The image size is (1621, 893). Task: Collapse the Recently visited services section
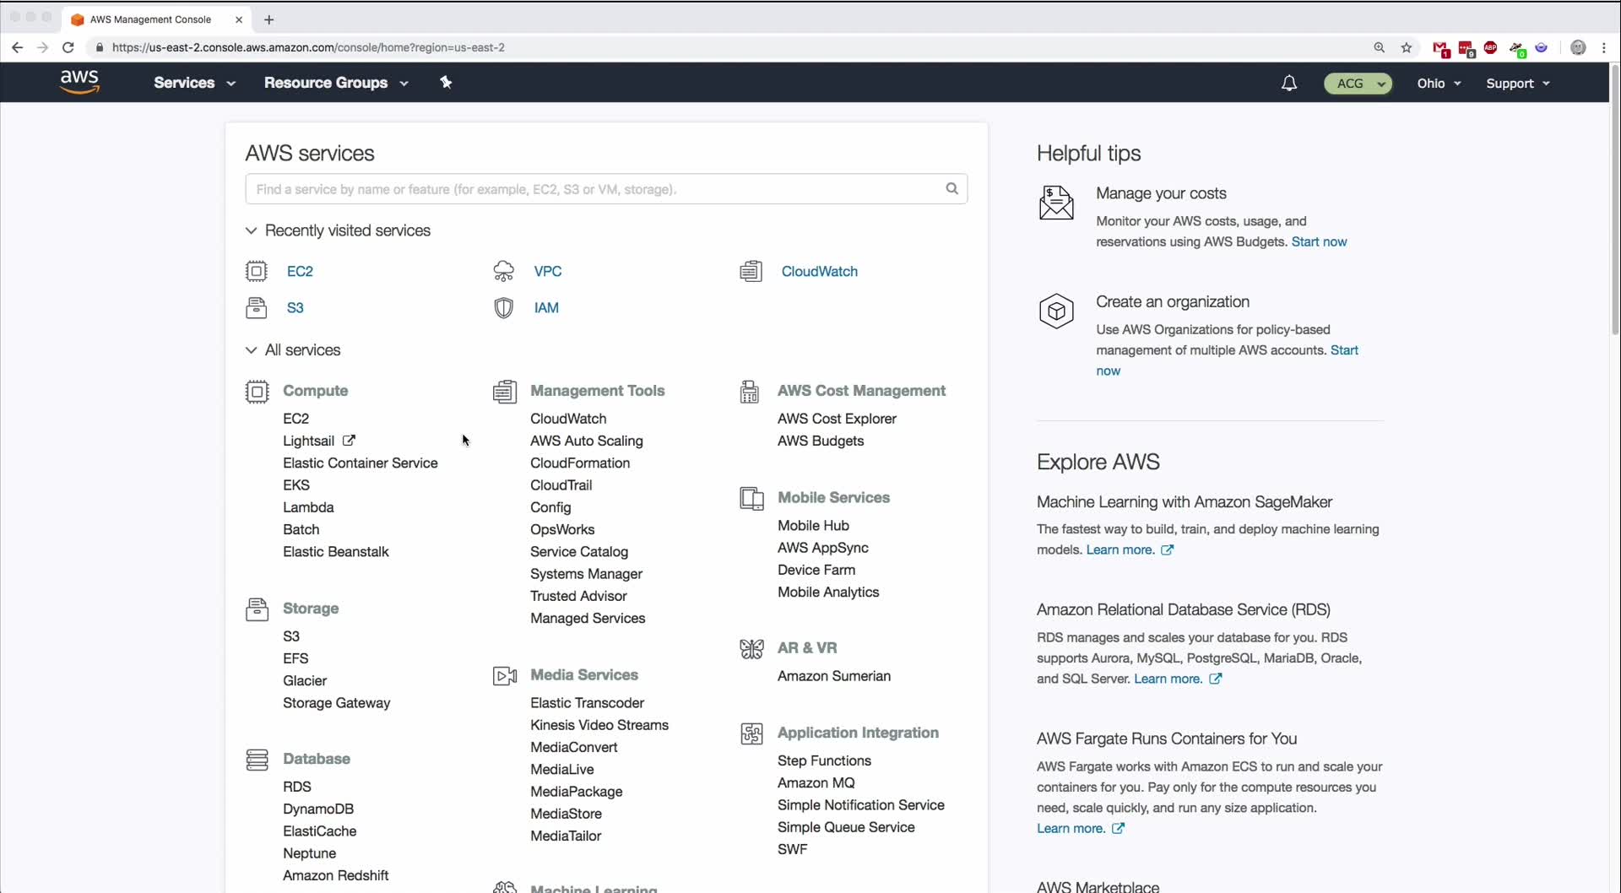pos(251,230)
